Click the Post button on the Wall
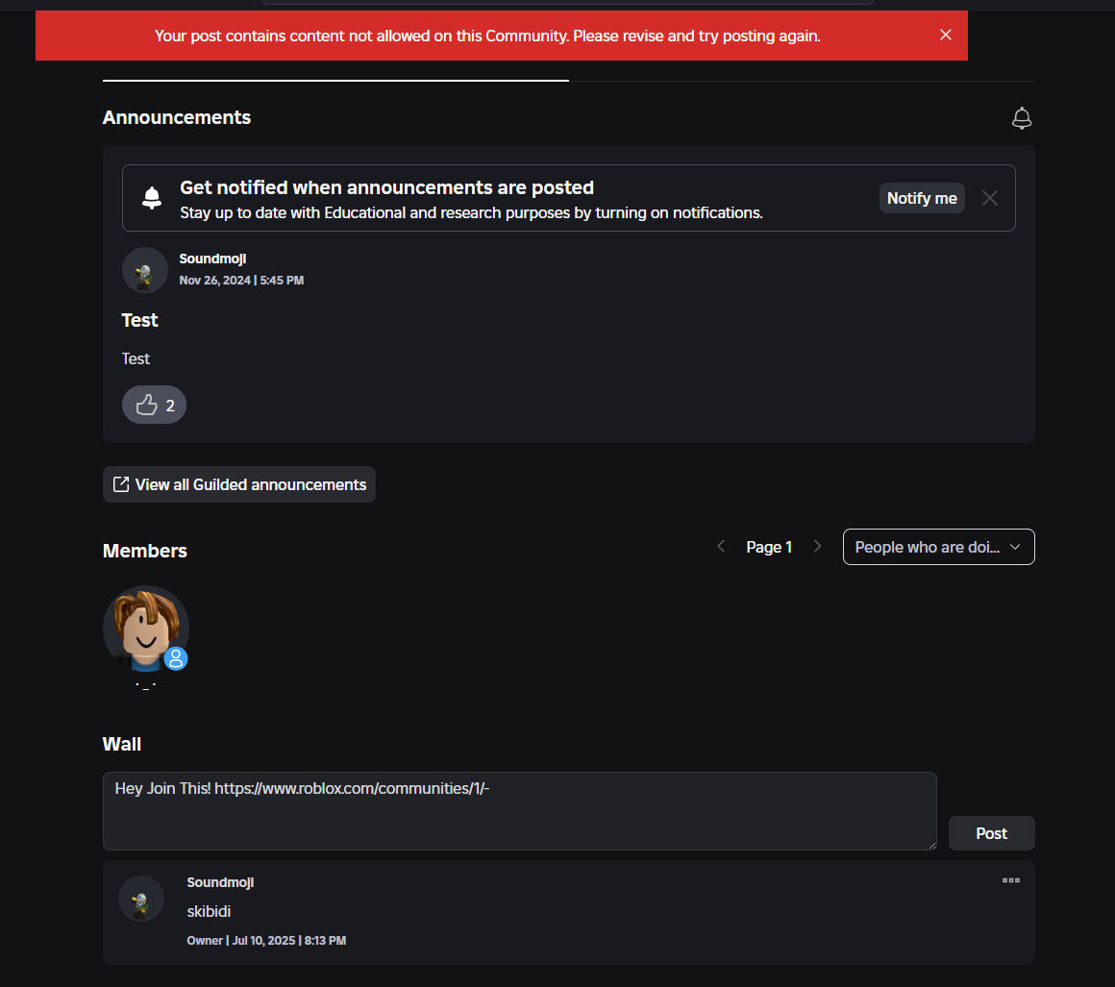This screenshot has height=987, width=1115. tap(991, 833)
